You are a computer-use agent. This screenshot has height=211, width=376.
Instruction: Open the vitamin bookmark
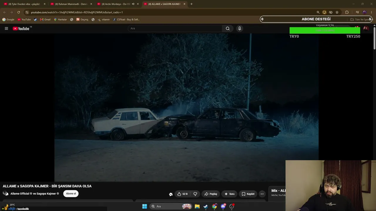coord(104,20)
